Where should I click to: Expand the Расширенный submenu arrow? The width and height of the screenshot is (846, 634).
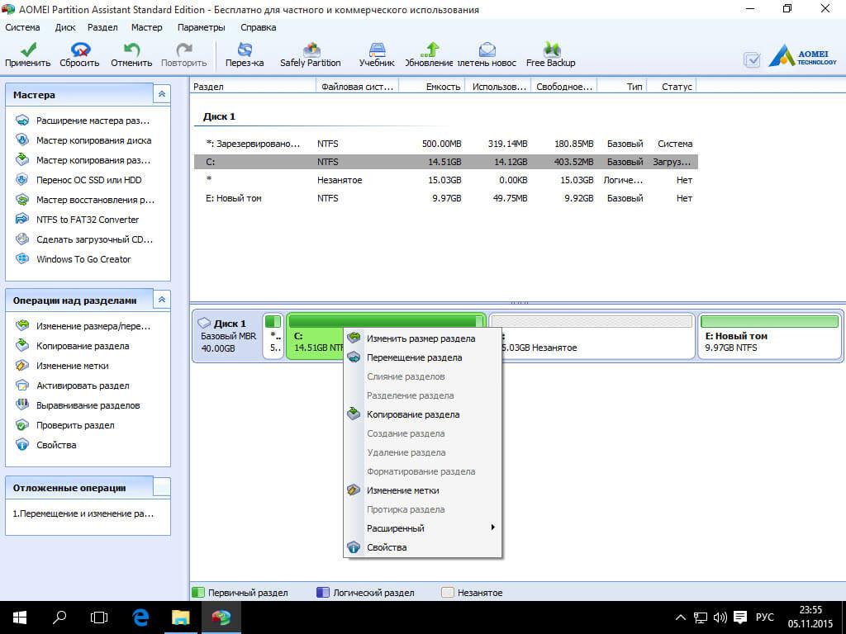(492, 528)
